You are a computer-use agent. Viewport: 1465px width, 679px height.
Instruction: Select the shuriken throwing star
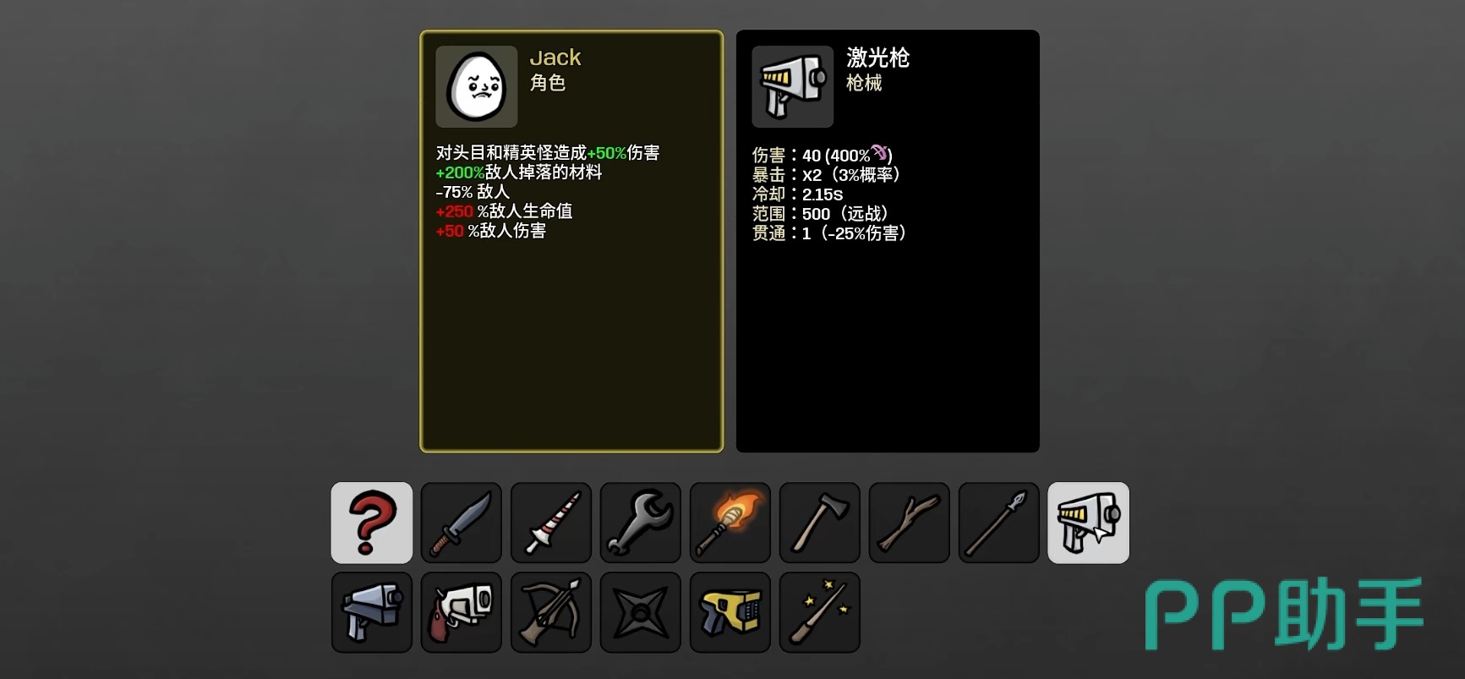pos(641,612)
